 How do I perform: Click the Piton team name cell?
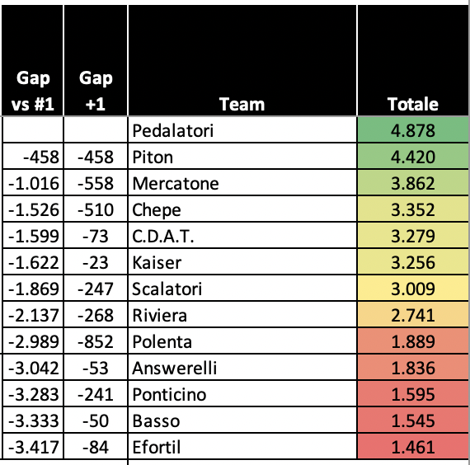pos(242,157)
